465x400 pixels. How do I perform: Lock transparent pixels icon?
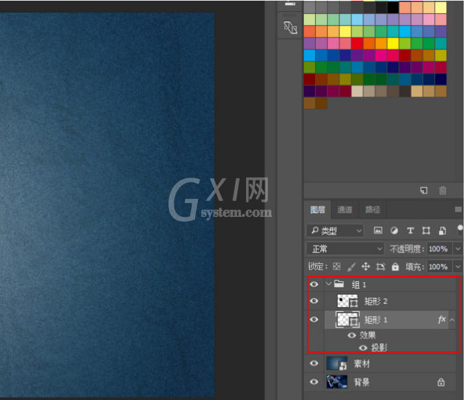coord(336,266)
